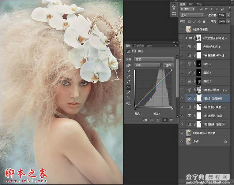This screenshot has height=185, width=234.
Task: Open the 预设 preset dropdown
Action: coord(154,59)
